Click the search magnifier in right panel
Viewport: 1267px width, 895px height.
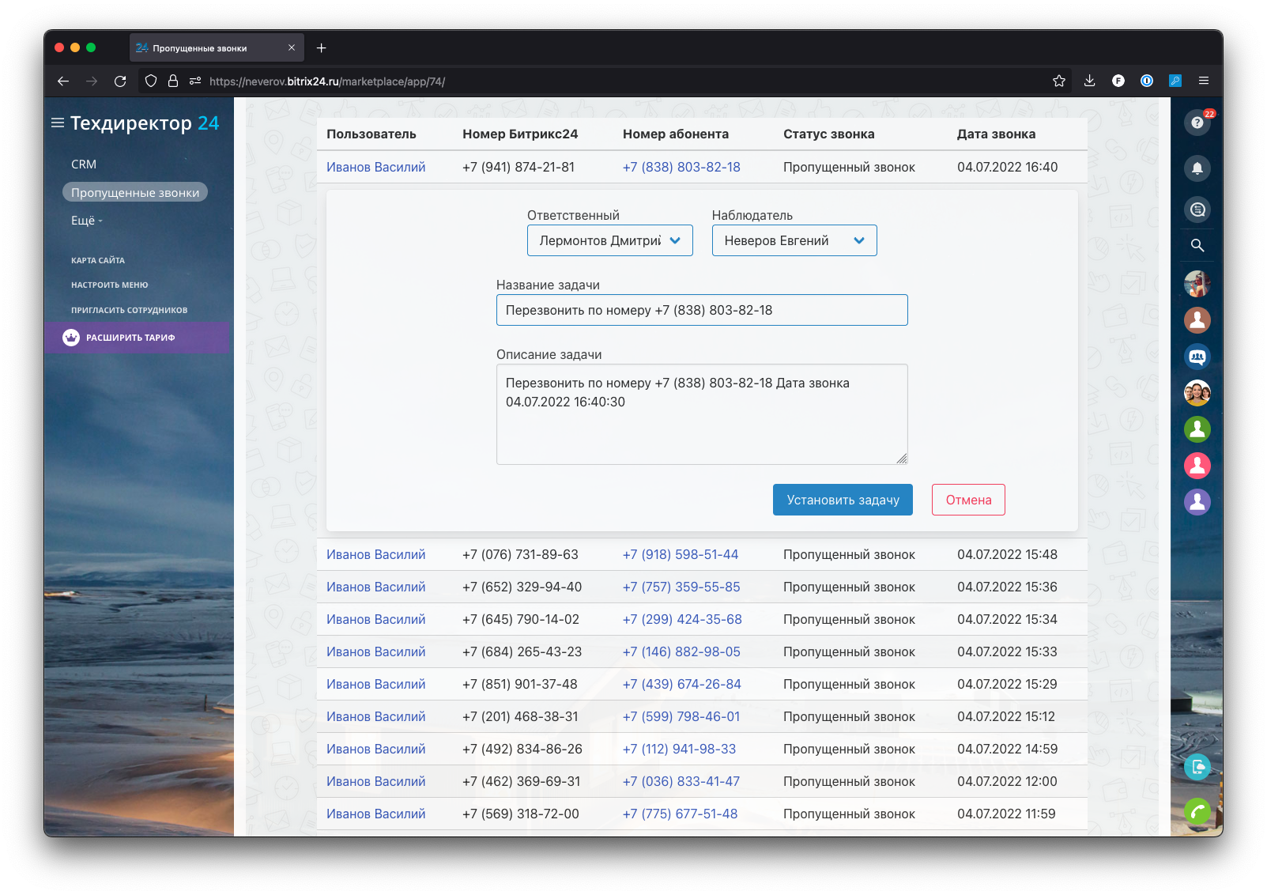point(1197,245)
